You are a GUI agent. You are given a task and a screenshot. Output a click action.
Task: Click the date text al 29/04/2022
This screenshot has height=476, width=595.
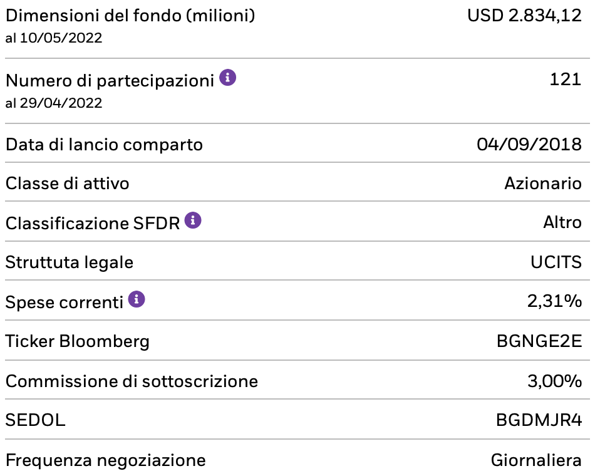click(54, 103)
